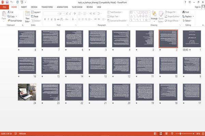Click the zoom in plus button
This screenshot has height=136, width=205.
[193, 134]
